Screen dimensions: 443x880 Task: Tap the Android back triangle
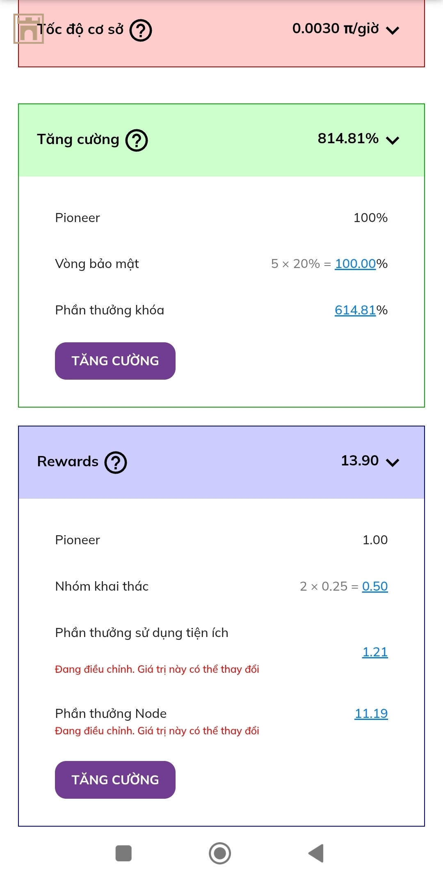click(316, 853)
